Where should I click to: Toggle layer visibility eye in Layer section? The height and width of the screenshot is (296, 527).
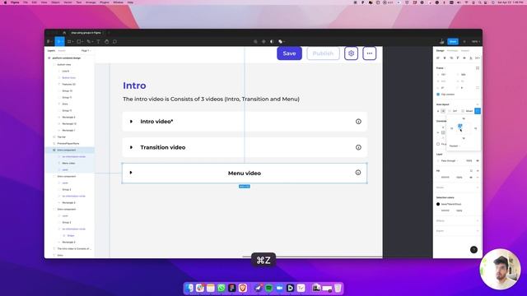pos(478,161)
